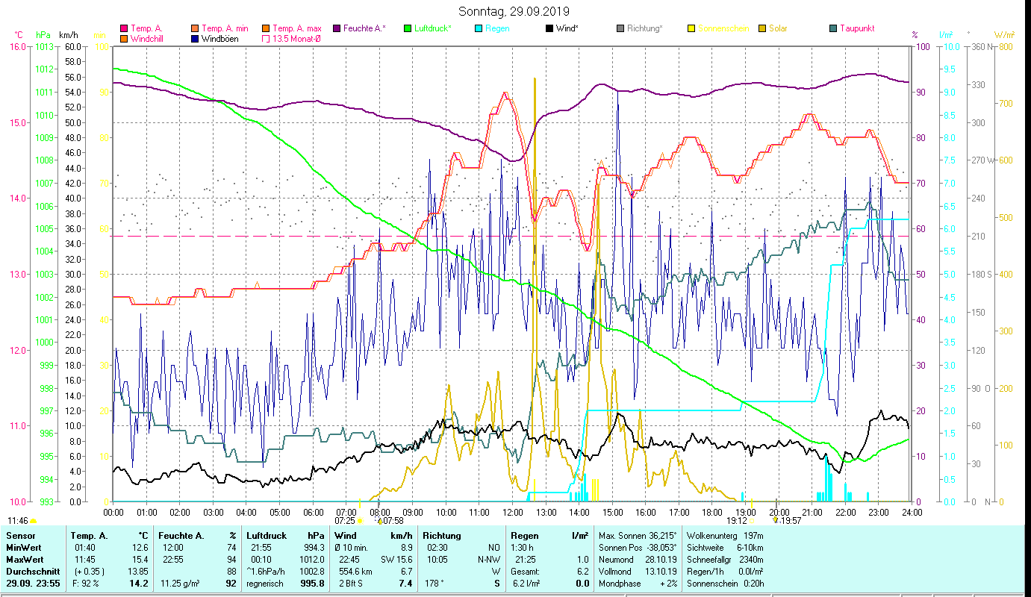Viewport: 1031px width, 597px height.
Task: Click the 'Temp. A. min' legend label
Action: pos(225,28)
